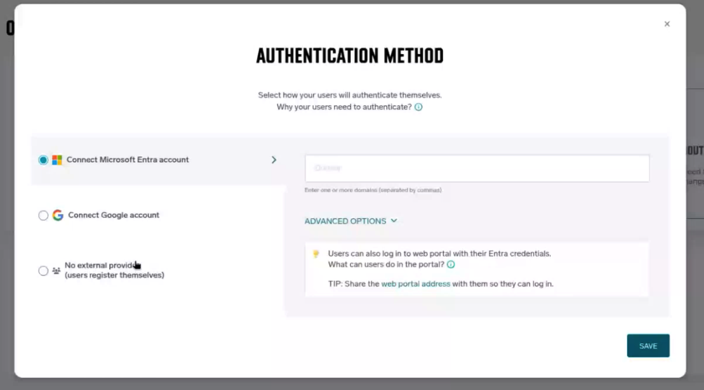This screenshot has height=390, width=704.
Task: Click the users group icon
Action: pyautogui.click(x=56, y=270)
